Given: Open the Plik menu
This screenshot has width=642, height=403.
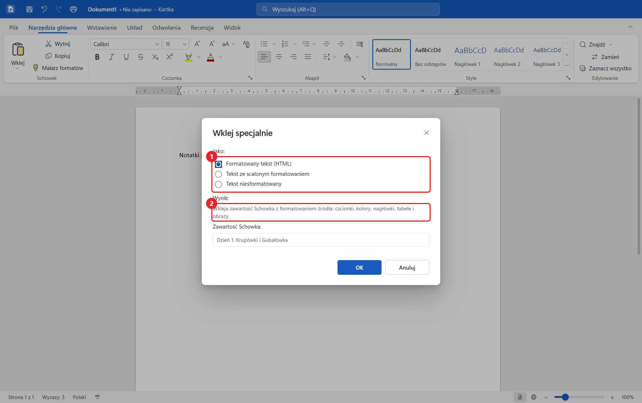Looking at the screenshot, I should click(x=14, y=27).
